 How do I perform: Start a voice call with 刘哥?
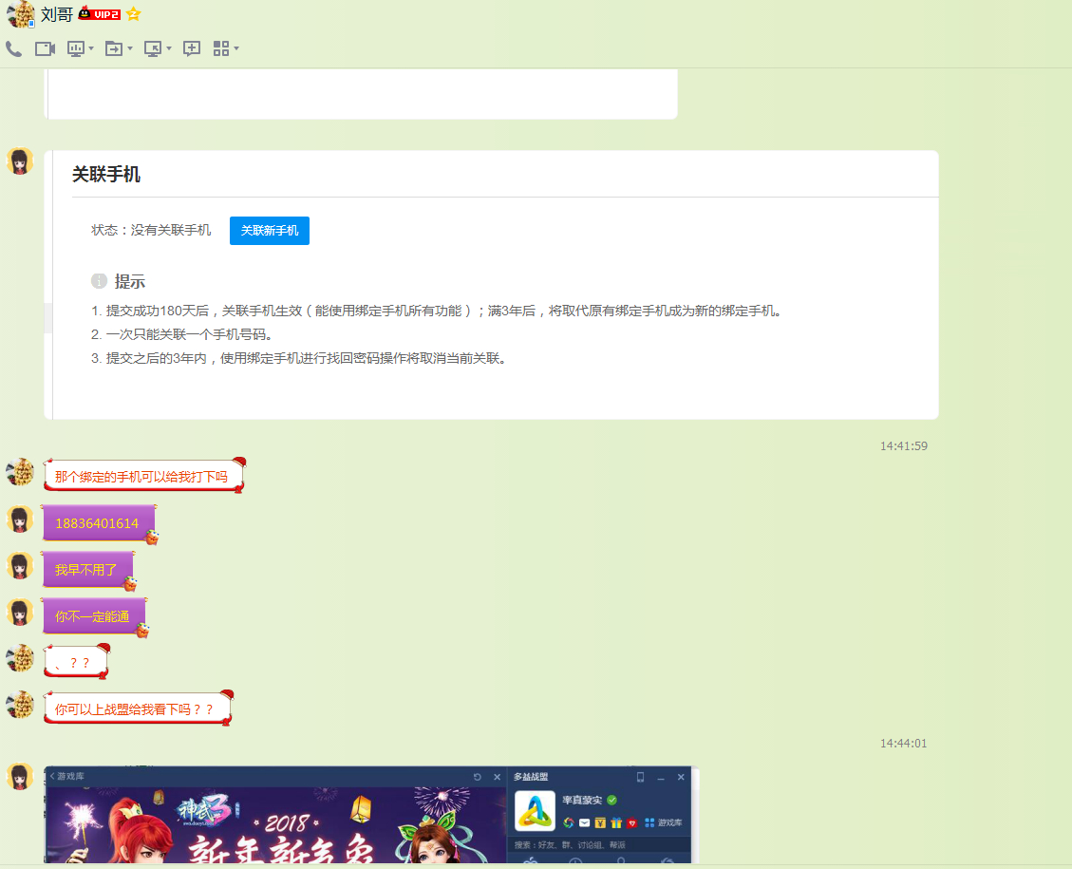[13, 48]
